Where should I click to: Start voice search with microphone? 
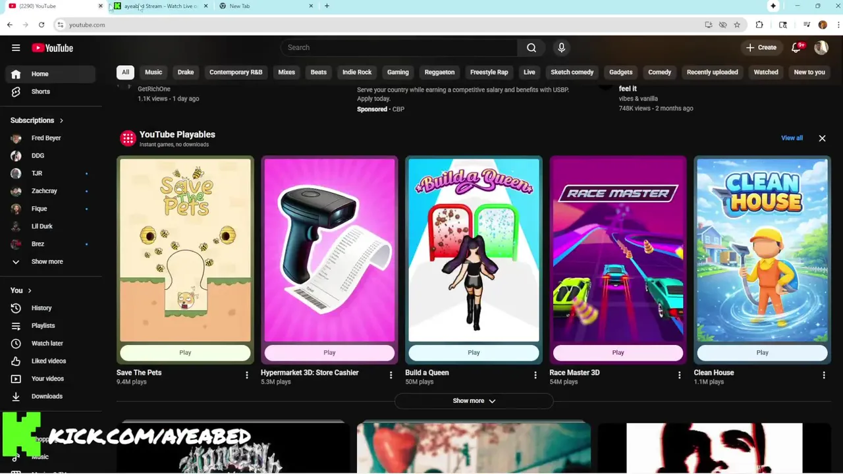point(561,47)
